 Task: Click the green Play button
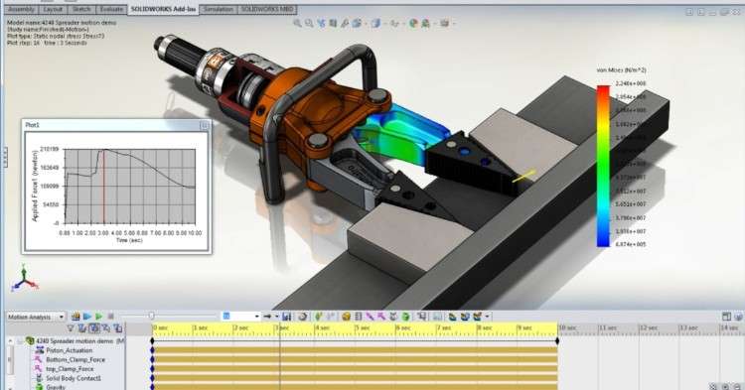pyautogui.click(x=98, y=317)
